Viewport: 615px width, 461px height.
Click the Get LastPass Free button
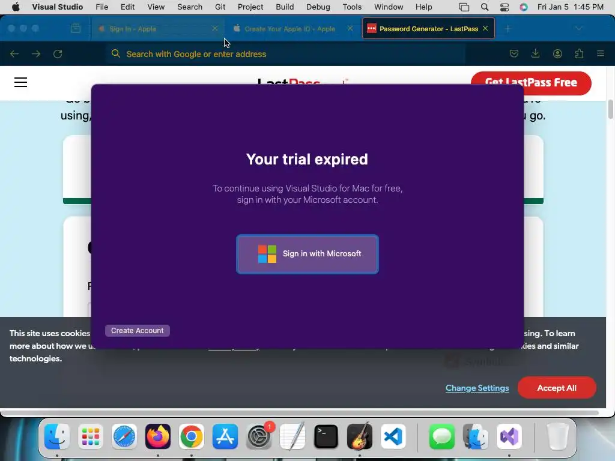531,83
